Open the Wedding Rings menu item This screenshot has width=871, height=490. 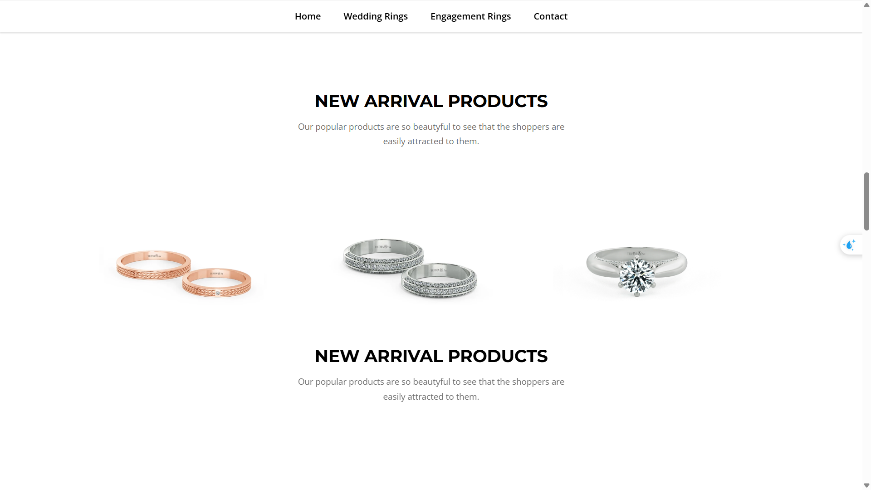(x=376, y=16)
